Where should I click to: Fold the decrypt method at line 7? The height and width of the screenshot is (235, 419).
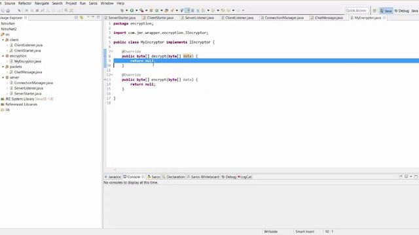[112, 52]
